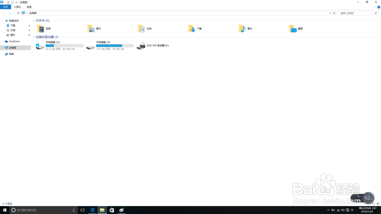Open the Store from the taskbar
This screenshot has height=214, width=381.
[x=112, y=210]
